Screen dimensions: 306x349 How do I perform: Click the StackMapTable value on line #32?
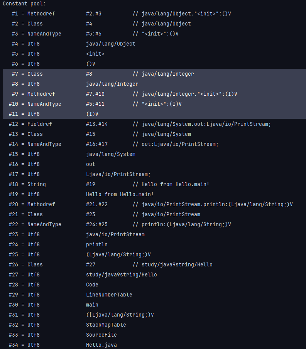106,325
